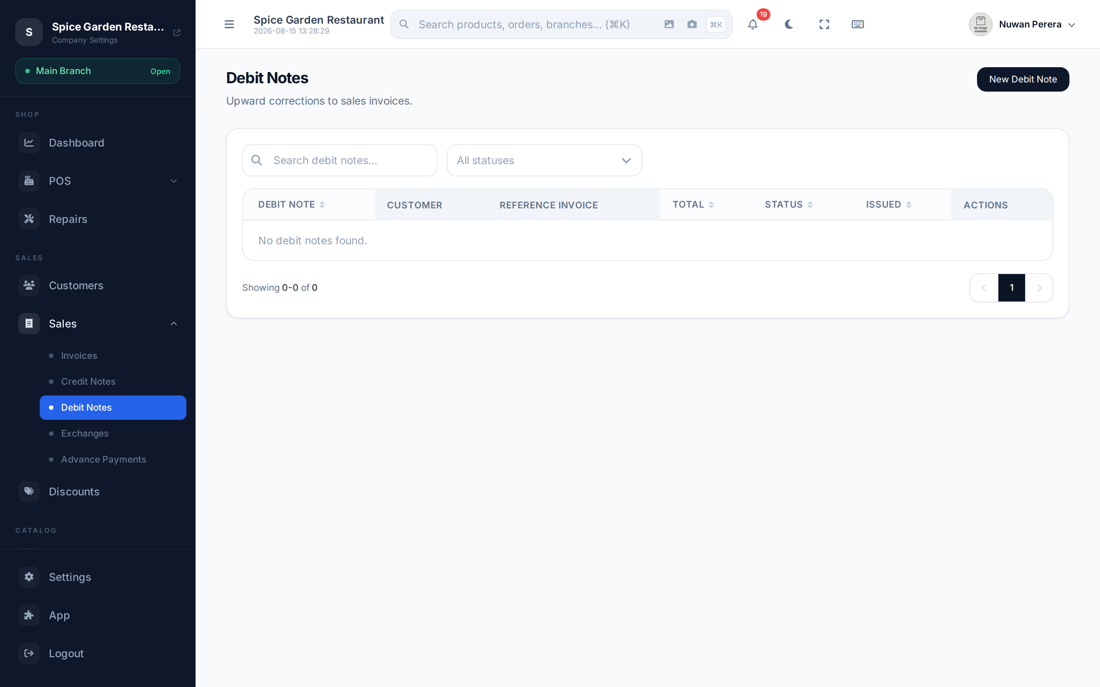The width and height of the screenshot is (1100, 687).
Task: Open keyboard shortcuts via the keyboard icon
Action: tap(858, 24)
